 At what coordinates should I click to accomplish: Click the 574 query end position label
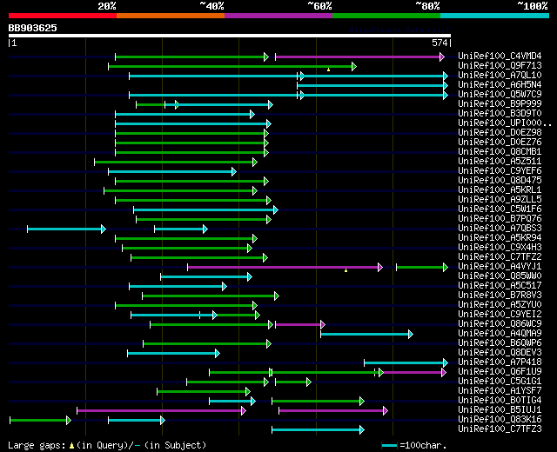(440, 43)
